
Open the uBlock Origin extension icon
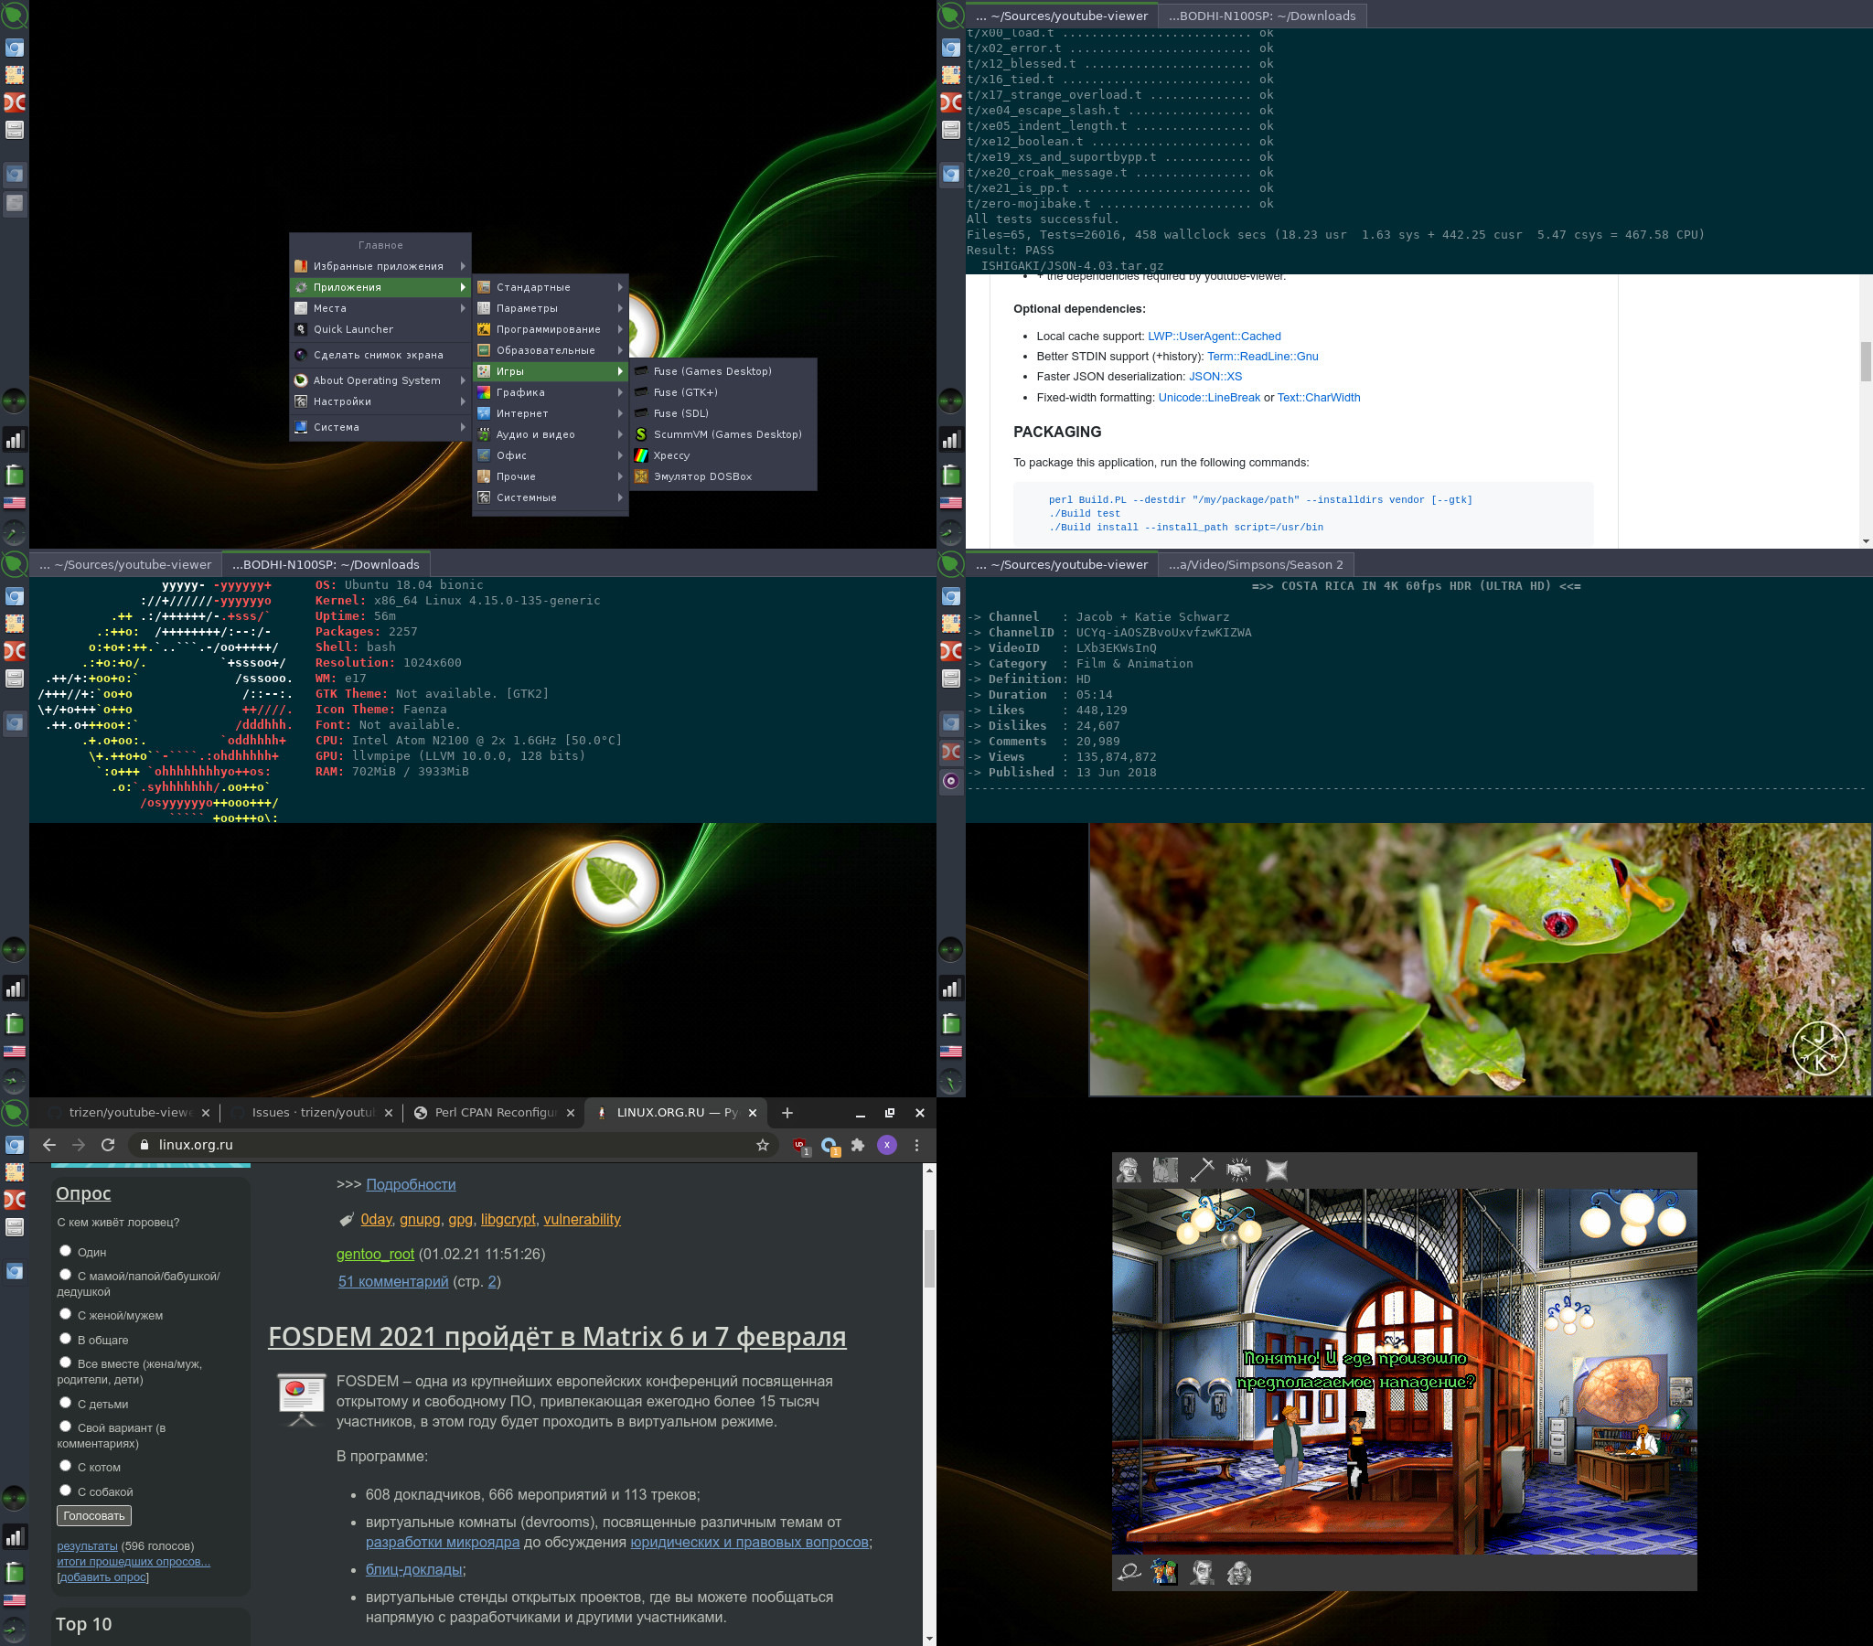point(800,1146)
